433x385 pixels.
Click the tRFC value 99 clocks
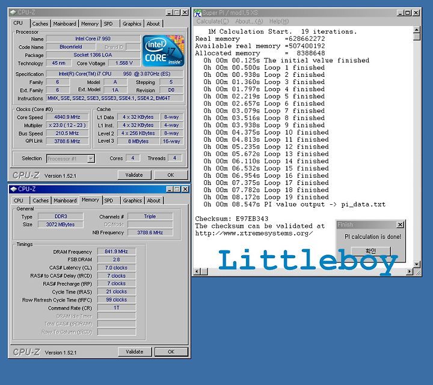tap(116, 300)
